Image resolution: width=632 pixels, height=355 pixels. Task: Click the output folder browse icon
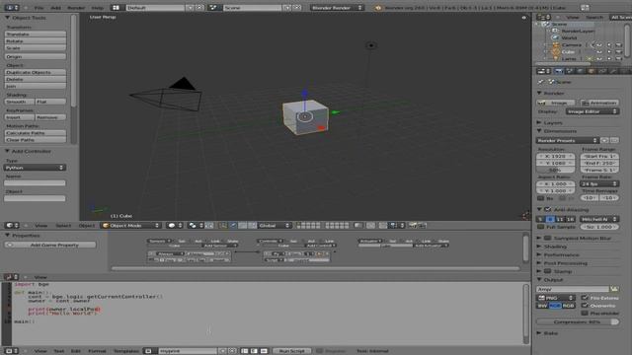point(614,289)
